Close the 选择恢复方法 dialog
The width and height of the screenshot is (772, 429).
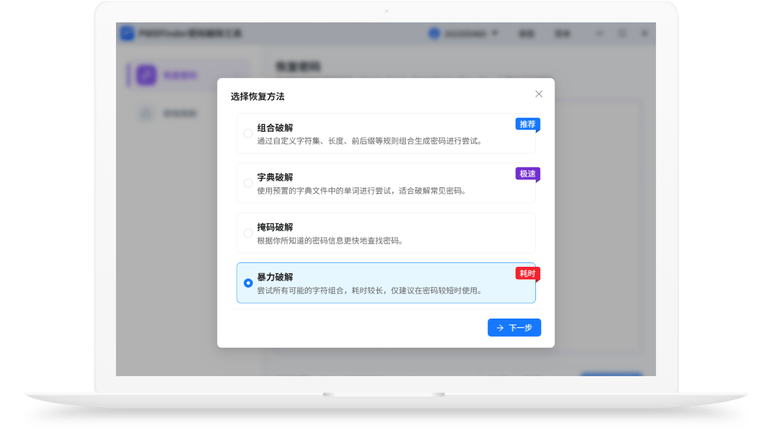click(x=538, y=94)
